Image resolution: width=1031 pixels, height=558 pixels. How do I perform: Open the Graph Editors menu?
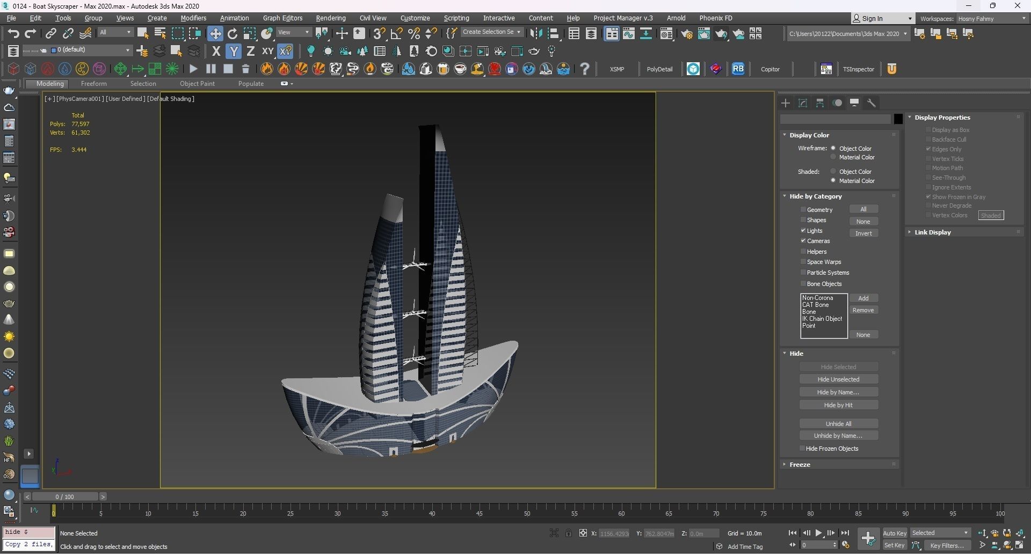[282, 18]
